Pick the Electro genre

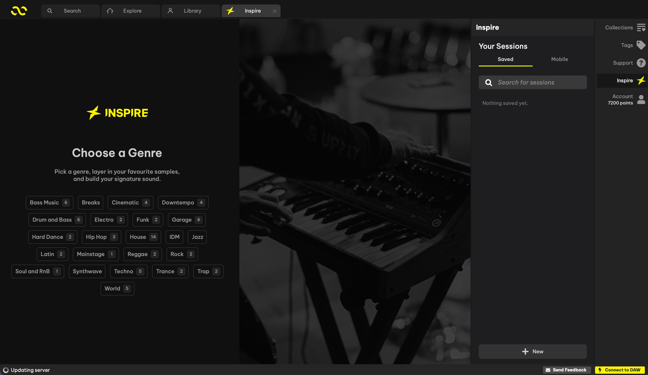click(x=109, y=220)
